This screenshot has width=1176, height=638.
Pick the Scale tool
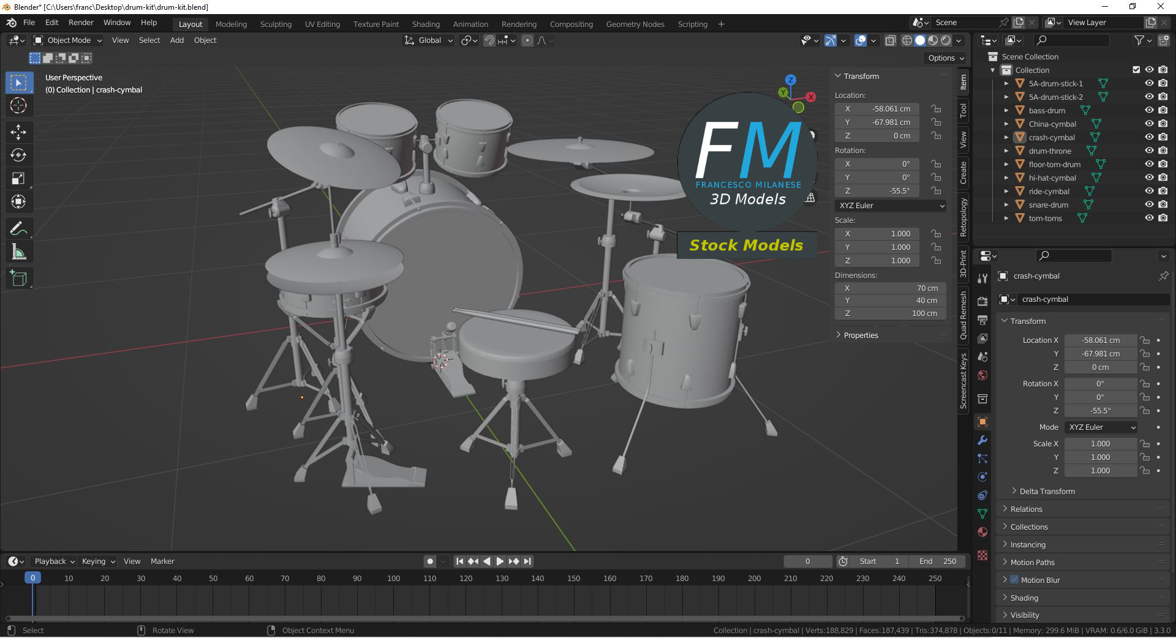(x=19, y=179)
